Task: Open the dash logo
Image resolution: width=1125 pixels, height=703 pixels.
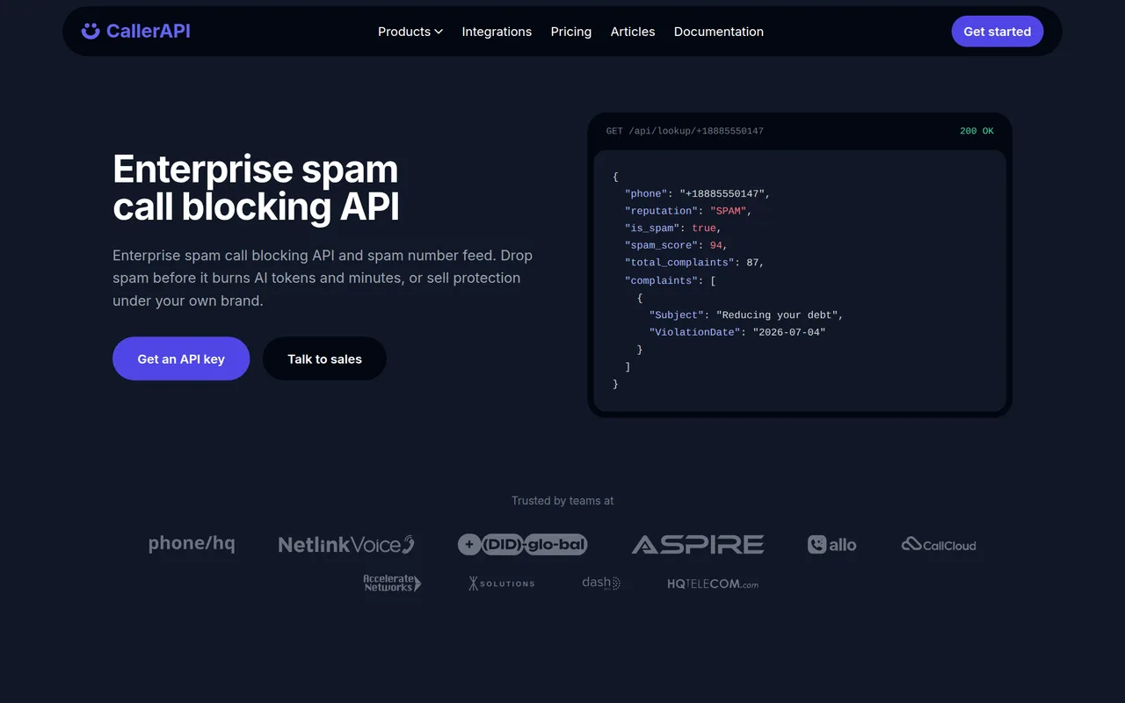Action: (601, 583)
